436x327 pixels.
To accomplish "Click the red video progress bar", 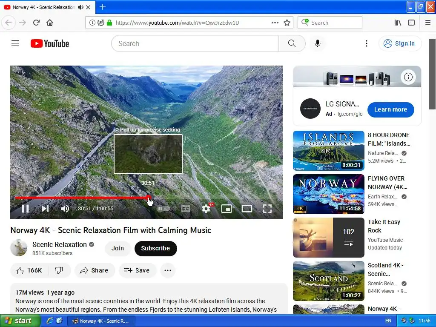I will (x=82, y=198).
